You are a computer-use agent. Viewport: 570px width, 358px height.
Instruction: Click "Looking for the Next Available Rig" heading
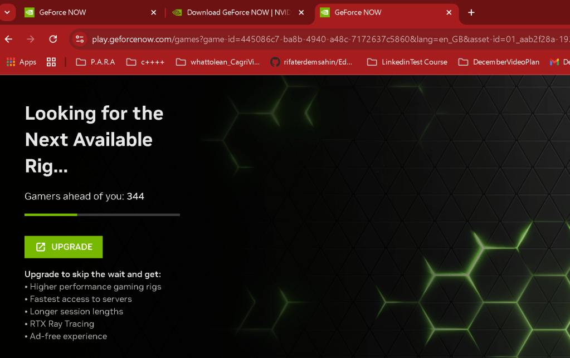94,139
